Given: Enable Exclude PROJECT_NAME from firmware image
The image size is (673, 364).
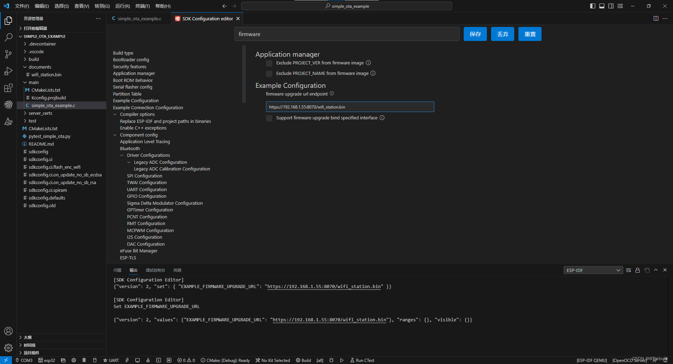Looking at the screenshot, I should [x=269, y=74].
